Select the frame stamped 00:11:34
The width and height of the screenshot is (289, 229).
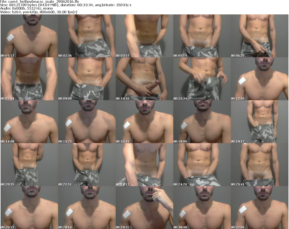click(x=202, y=79)
